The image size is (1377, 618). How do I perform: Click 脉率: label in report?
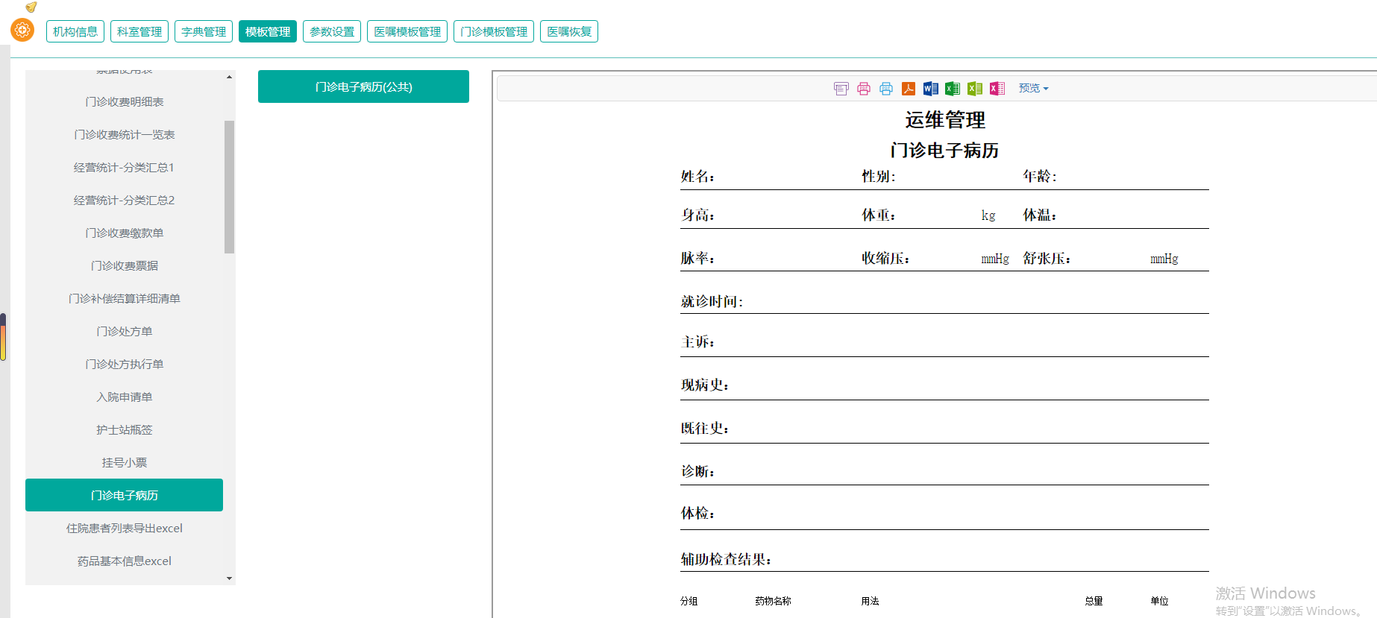click(697, 259)
